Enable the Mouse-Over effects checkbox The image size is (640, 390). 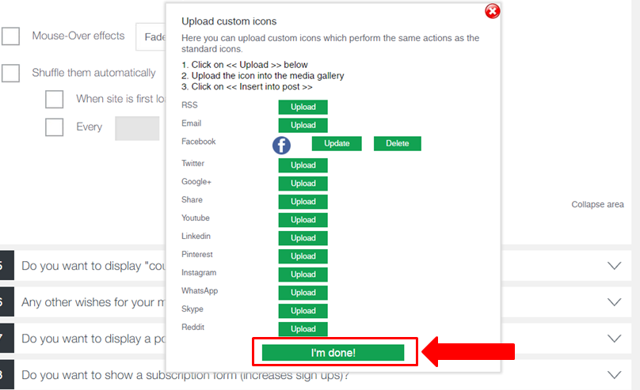click(x=10, y=36)
